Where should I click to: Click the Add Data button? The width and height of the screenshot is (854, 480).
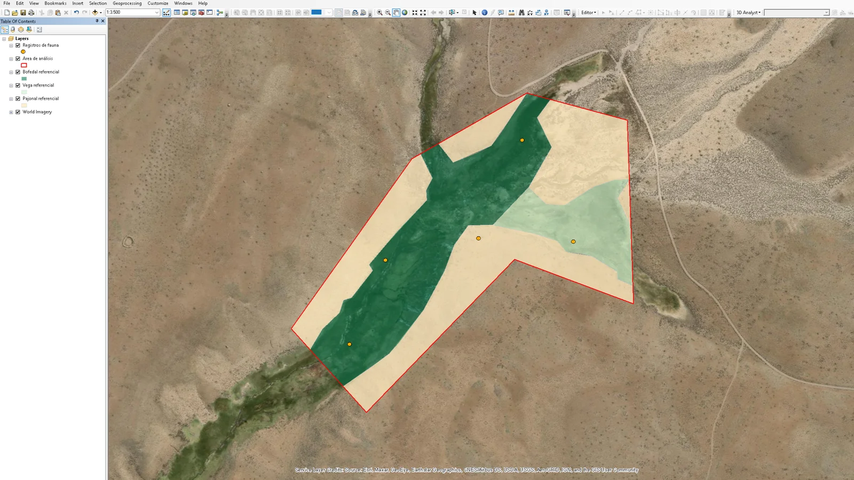(x=95, y=12)
